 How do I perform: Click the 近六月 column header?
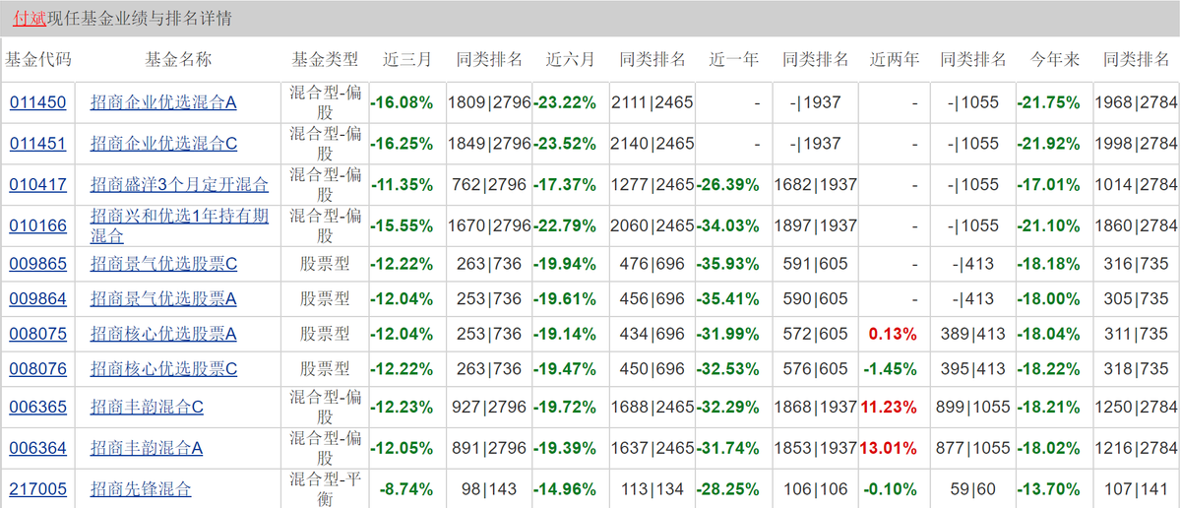(571, 60)
